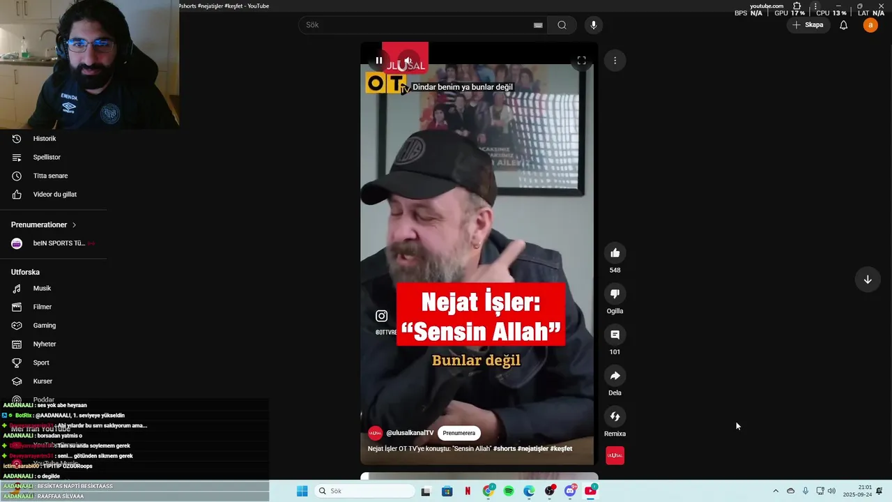Launch Microsoft Store from the taskbar

point(447,491)
